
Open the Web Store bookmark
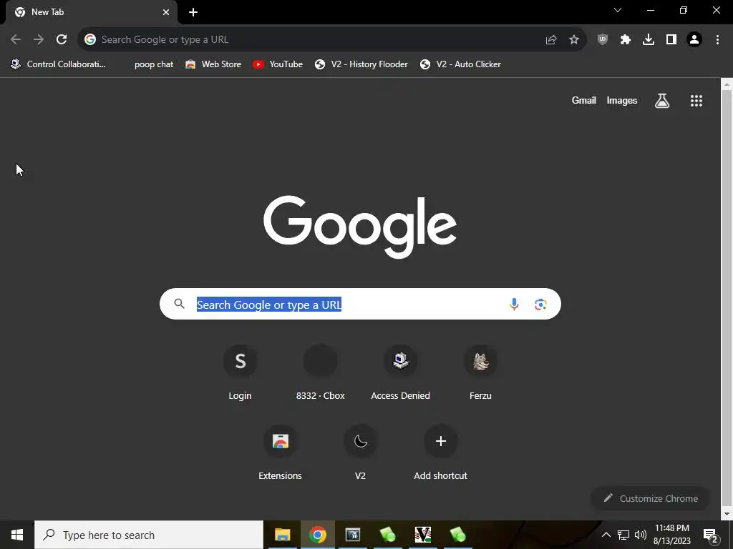[x=213, y=64]
